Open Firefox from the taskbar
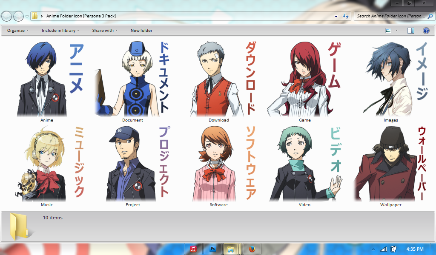The image size is (436, 255). pyautogui.click(x=252, y=249)
